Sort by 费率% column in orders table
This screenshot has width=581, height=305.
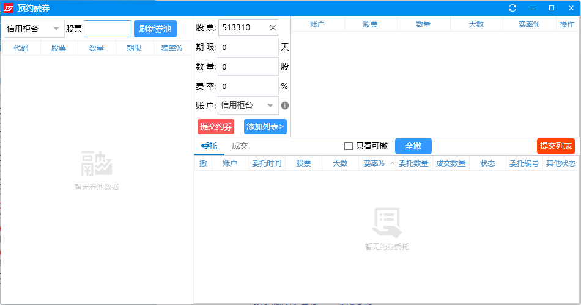[x=377, y=163]
